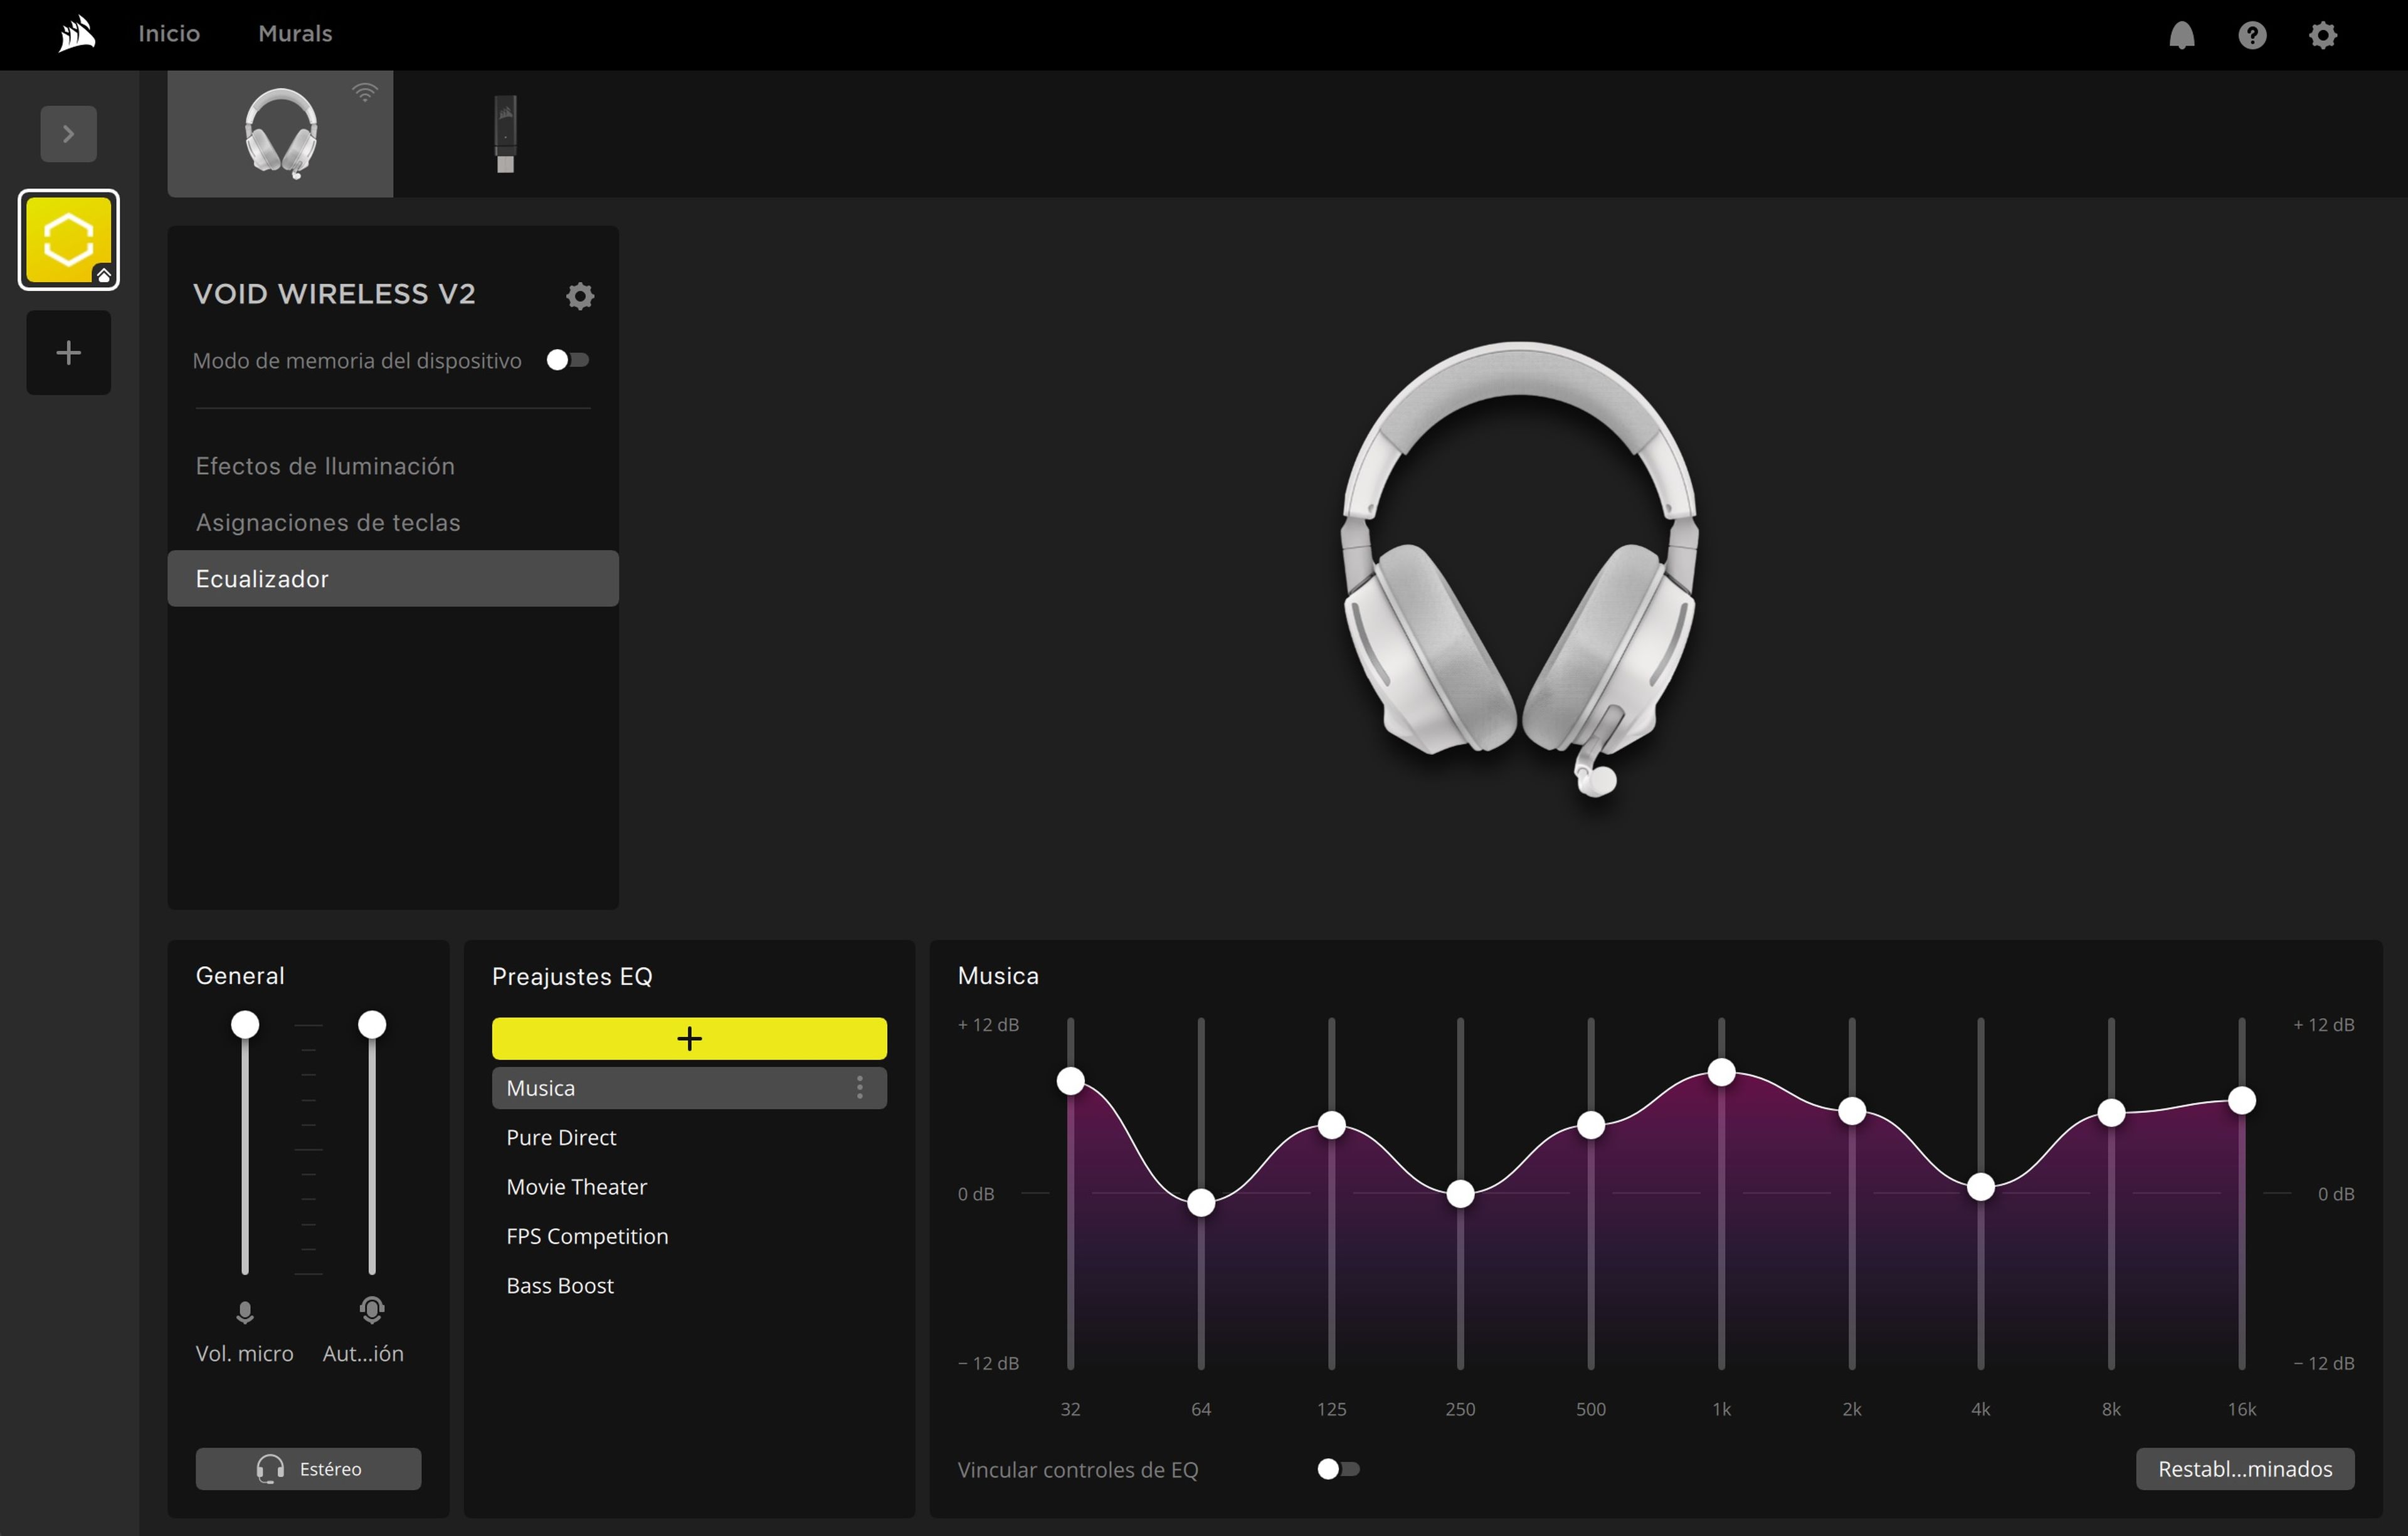The height and width of the screenshot is (1536, 2408).
Task: Open the Musica preset three-dot menu
Action: [x=860, y=1088]
